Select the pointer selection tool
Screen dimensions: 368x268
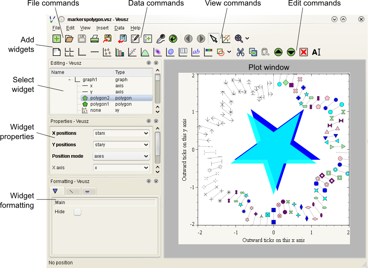click(214, 39)
